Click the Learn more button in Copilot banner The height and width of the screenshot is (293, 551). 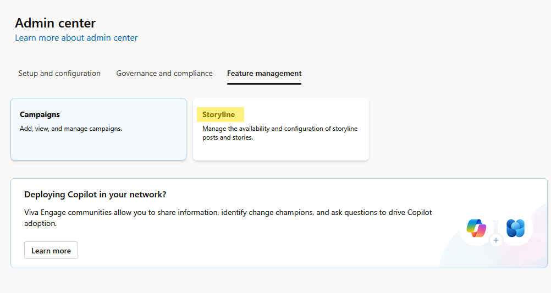click(x=51, y=251)
